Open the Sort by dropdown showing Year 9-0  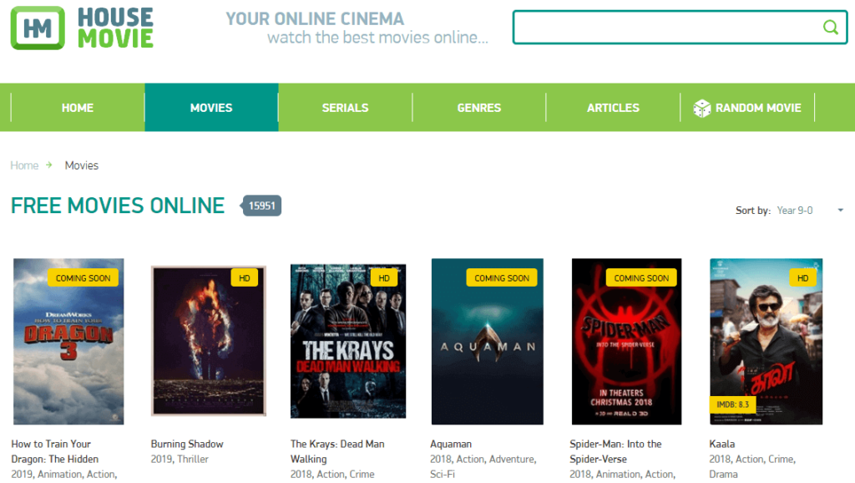click(x=797, y=211)
